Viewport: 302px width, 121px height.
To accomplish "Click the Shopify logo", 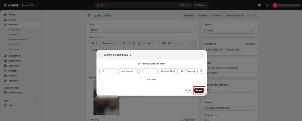I will click(10, 5).
